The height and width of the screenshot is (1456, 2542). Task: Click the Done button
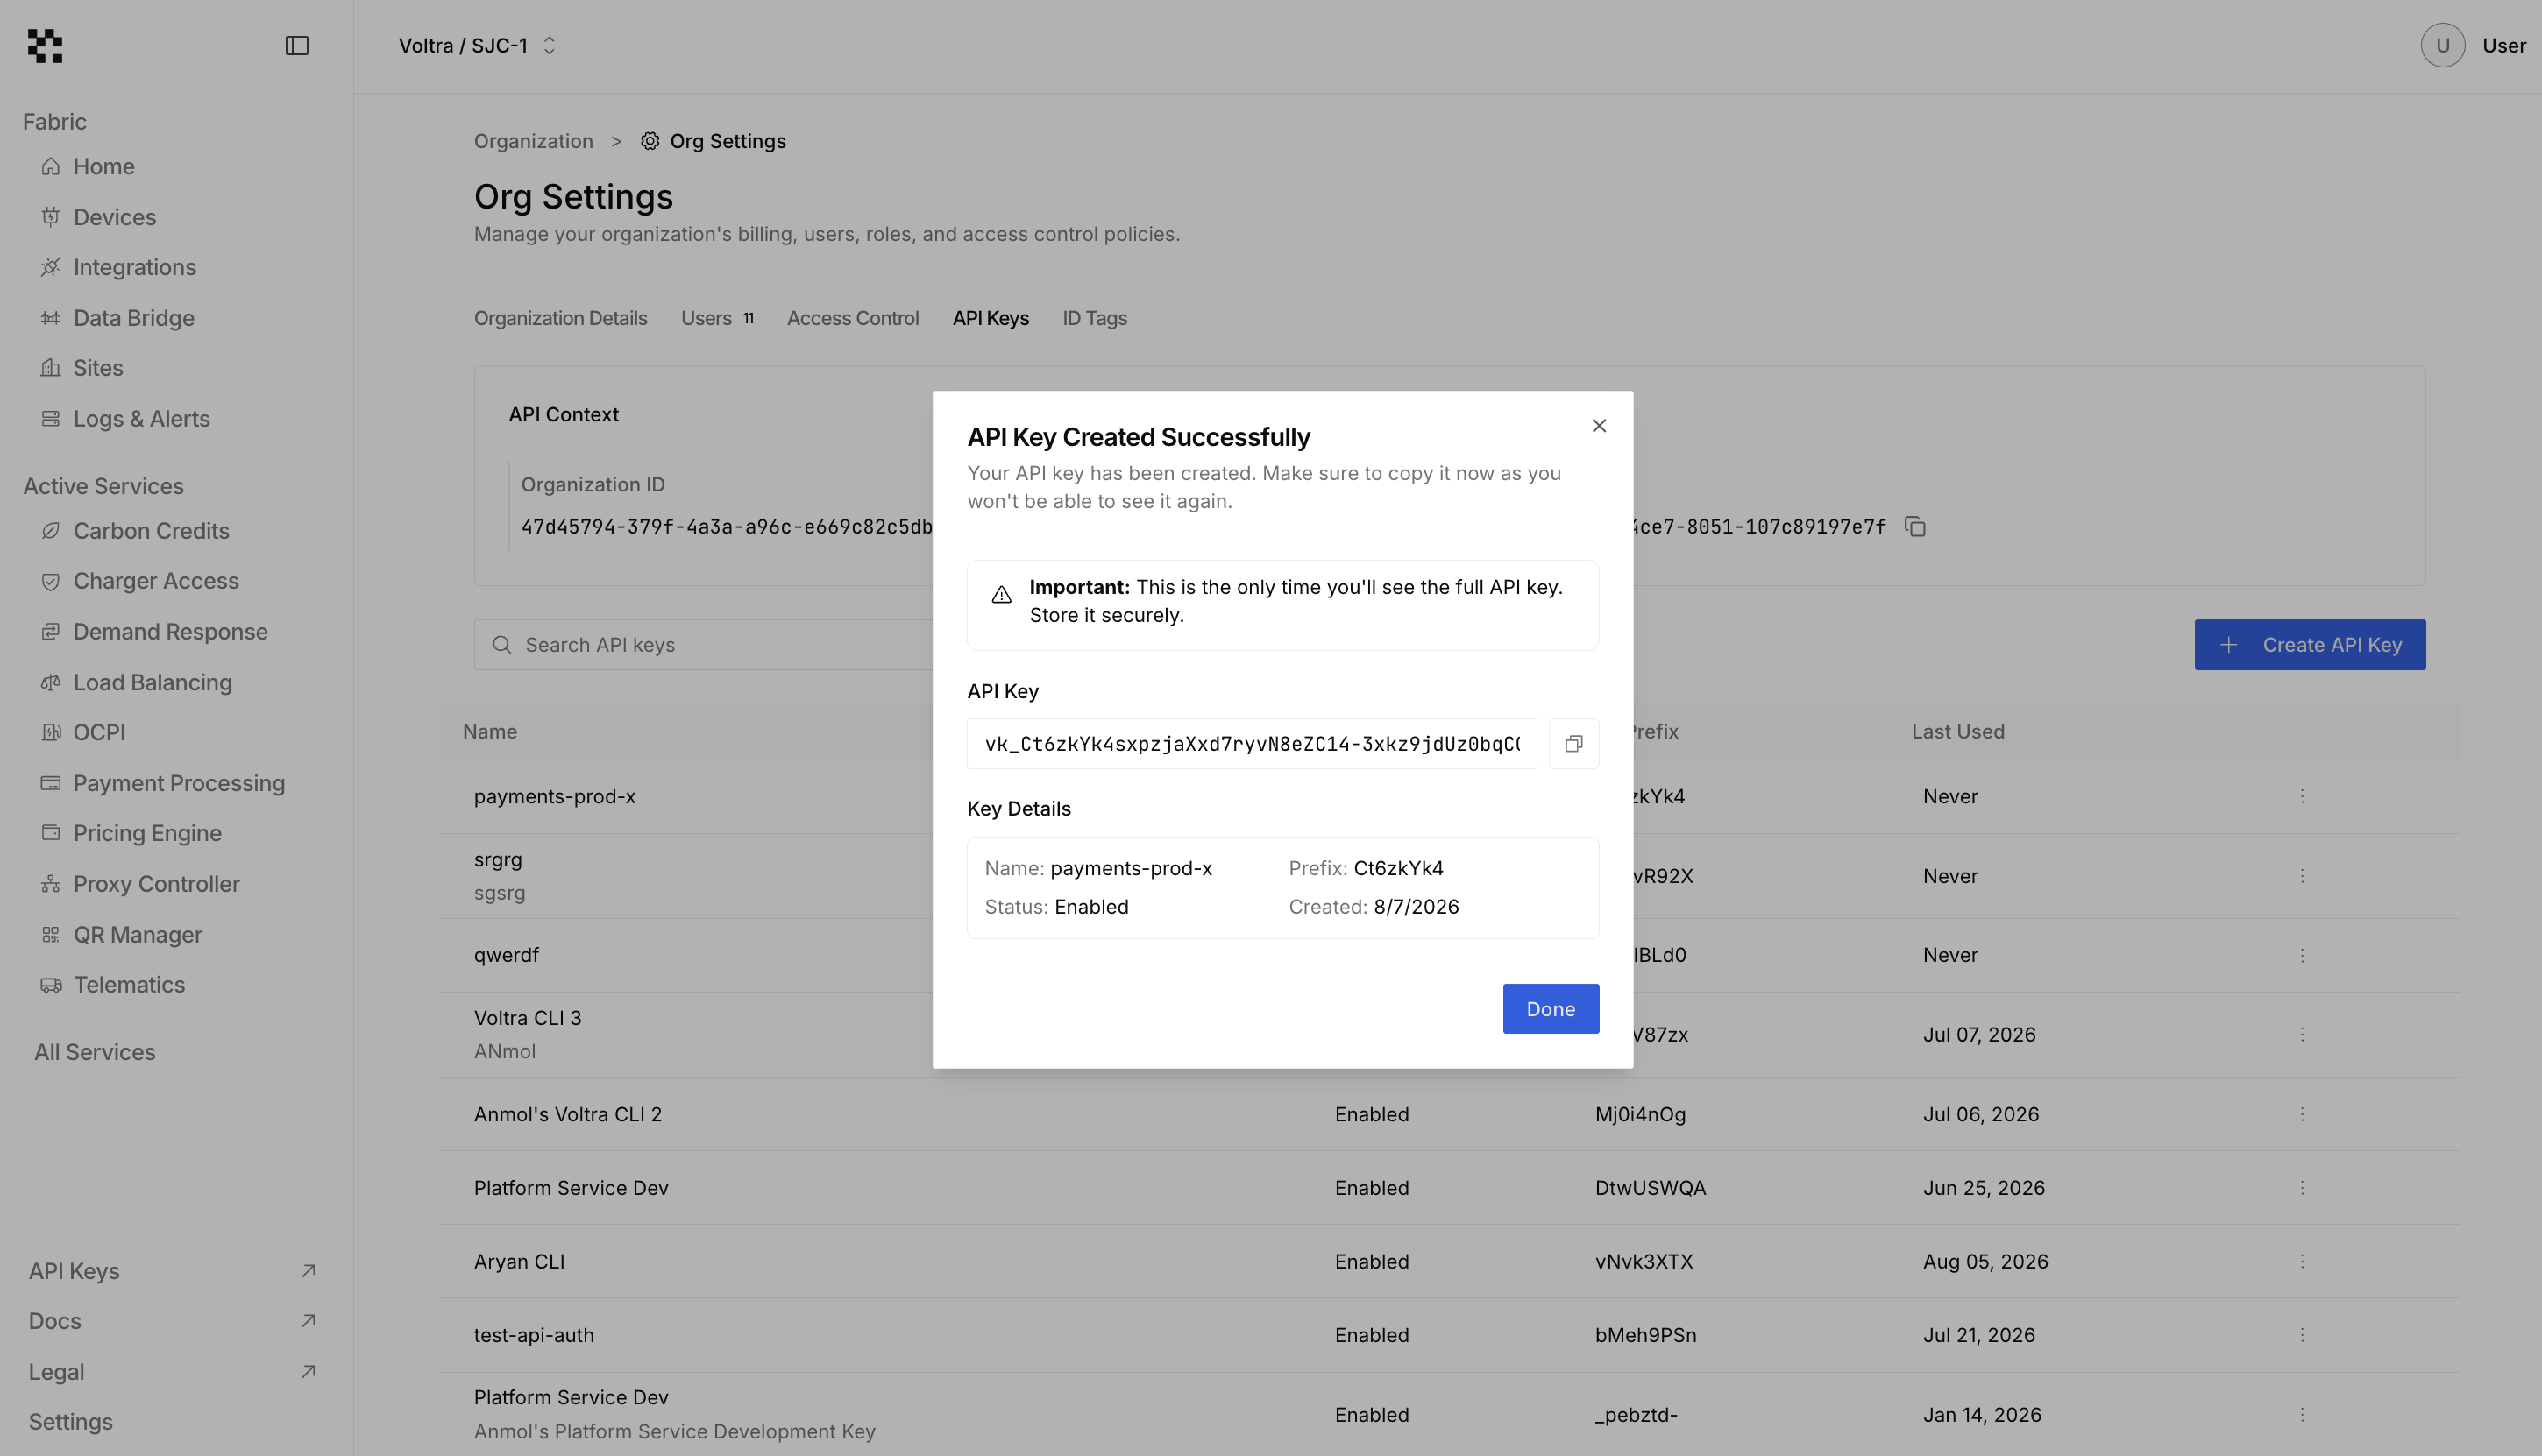click(1551, 1009)
